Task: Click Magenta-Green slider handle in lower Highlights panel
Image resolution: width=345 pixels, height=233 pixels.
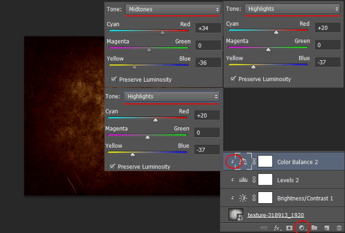Action: pyautogui.click(x=148, y=137)
